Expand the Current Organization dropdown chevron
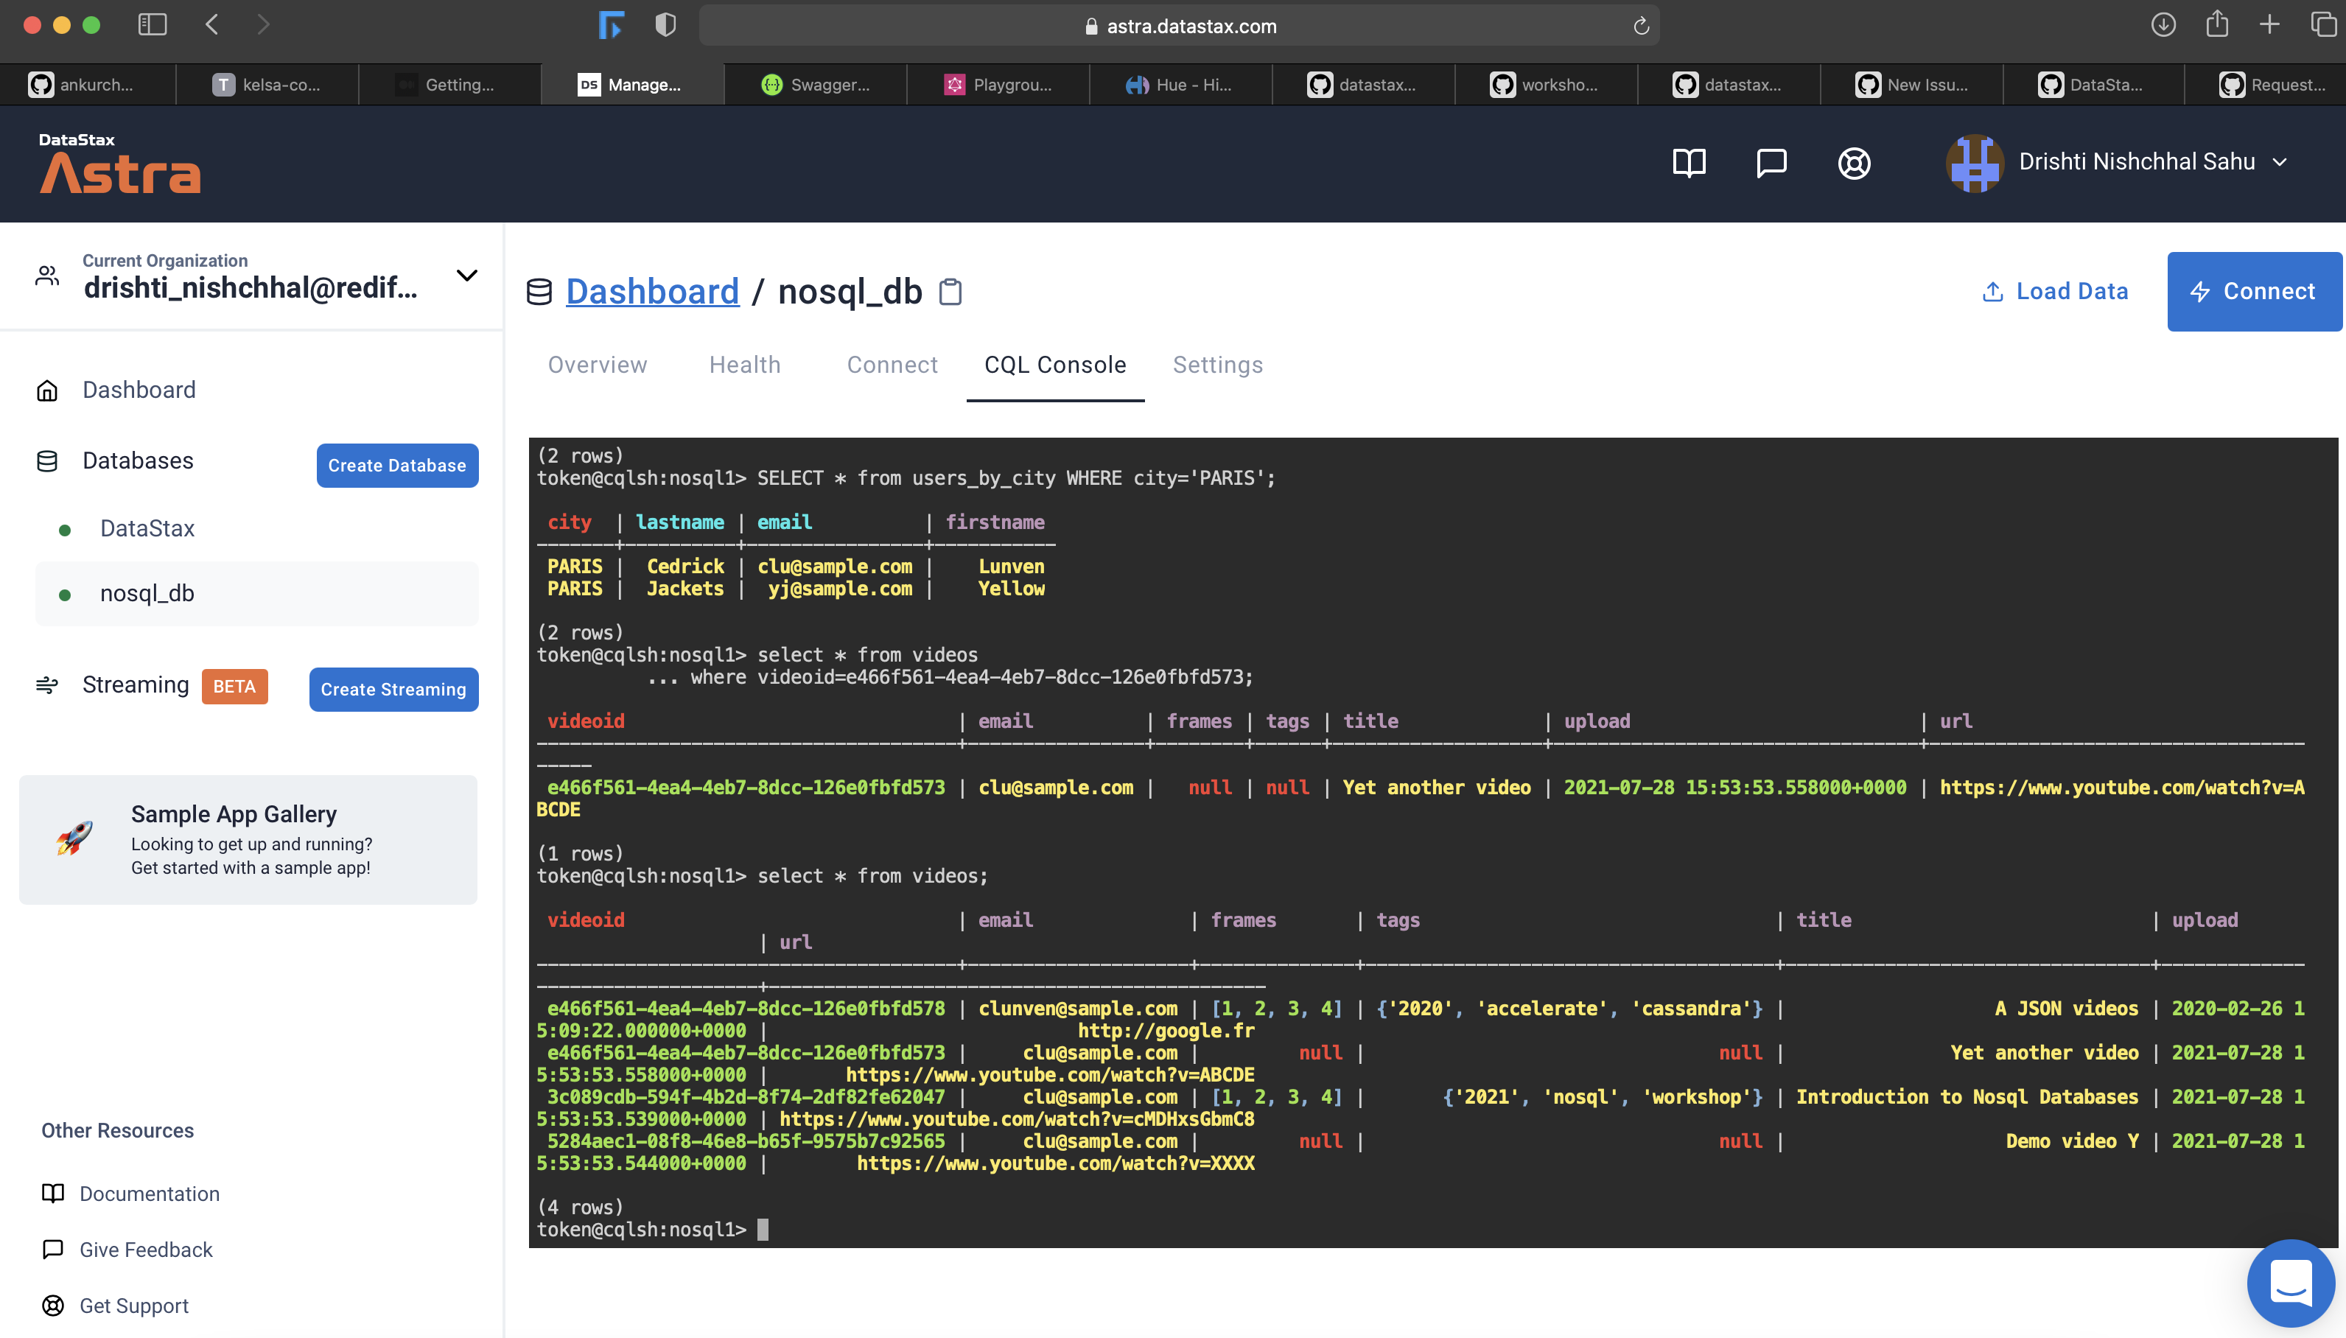 pos(466,275)
